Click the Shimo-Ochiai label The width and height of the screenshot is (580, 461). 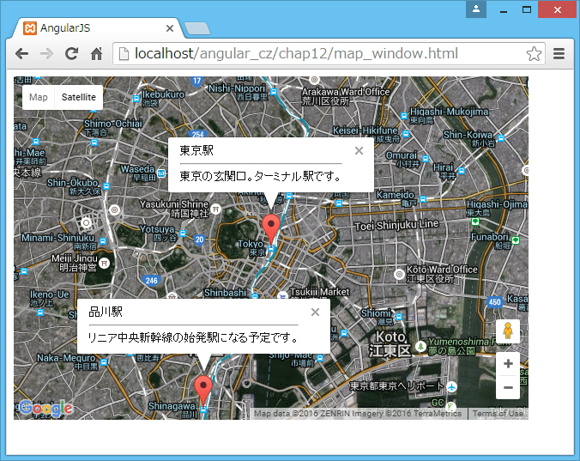[112, 124]
